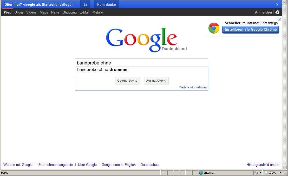Click the Google-Suche button

coord(127,81)
